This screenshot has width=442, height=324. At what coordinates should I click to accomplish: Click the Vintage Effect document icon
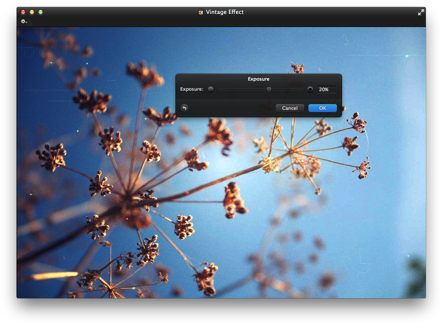tap(201, 12)
